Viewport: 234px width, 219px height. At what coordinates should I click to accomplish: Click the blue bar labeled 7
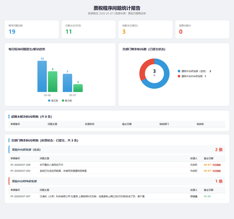[x=67, y=83]
